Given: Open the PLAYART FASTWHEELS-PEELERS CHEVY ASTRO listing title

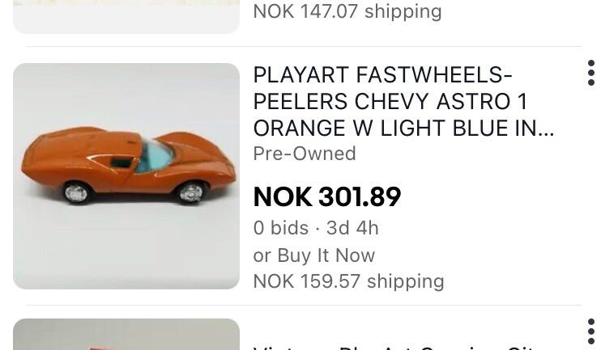Looking at the screenshot, I should pos(403,101).
